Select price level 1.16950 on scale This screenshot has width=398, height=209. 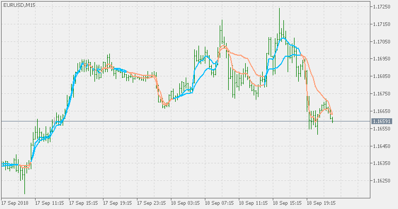click(382, 59)
